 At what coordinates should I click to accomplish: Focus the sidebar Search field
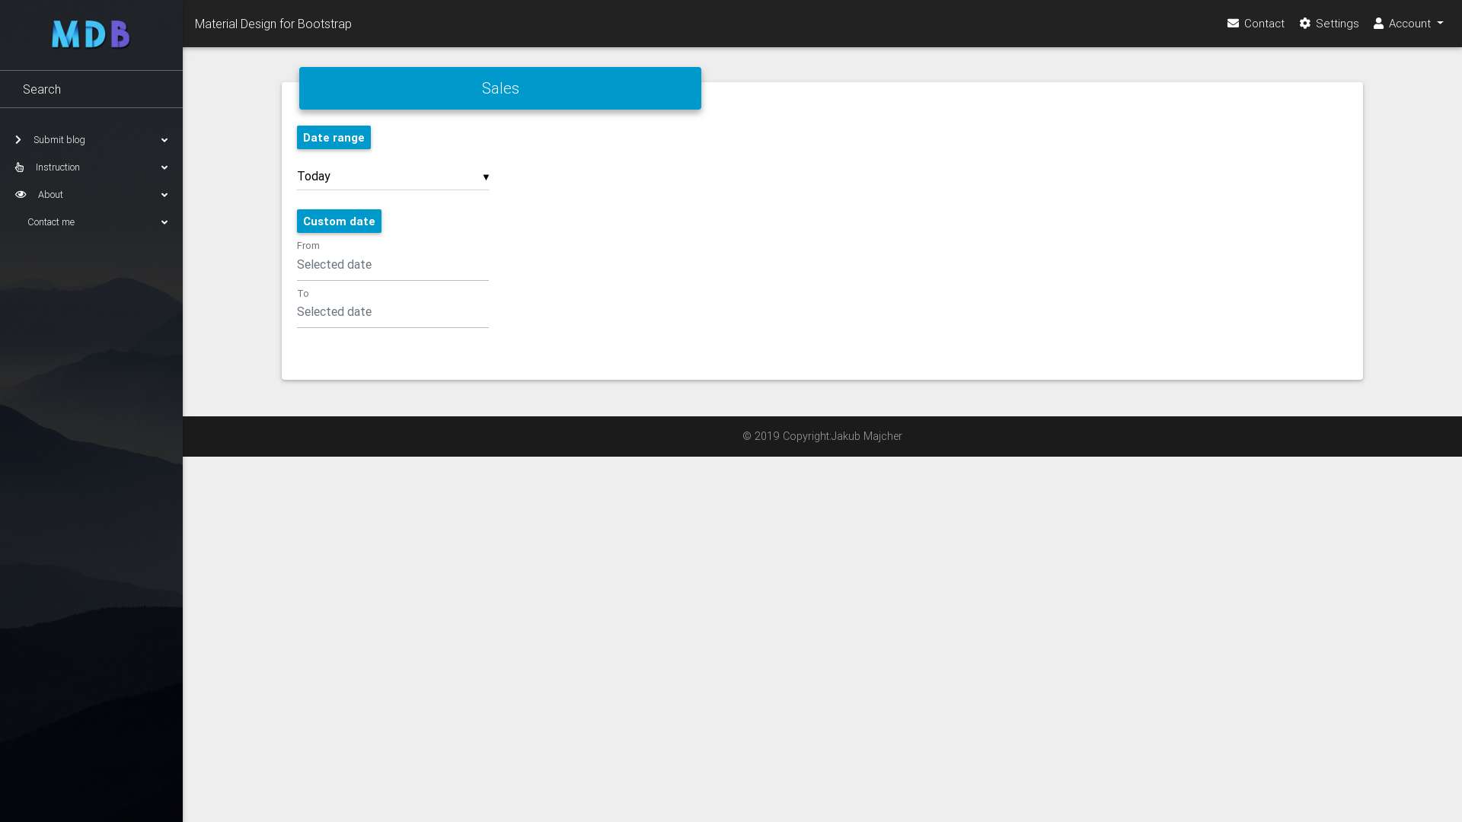91,89
